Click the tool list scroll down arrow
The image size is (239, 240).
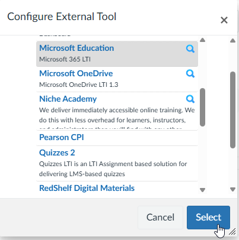coord(202,190)
